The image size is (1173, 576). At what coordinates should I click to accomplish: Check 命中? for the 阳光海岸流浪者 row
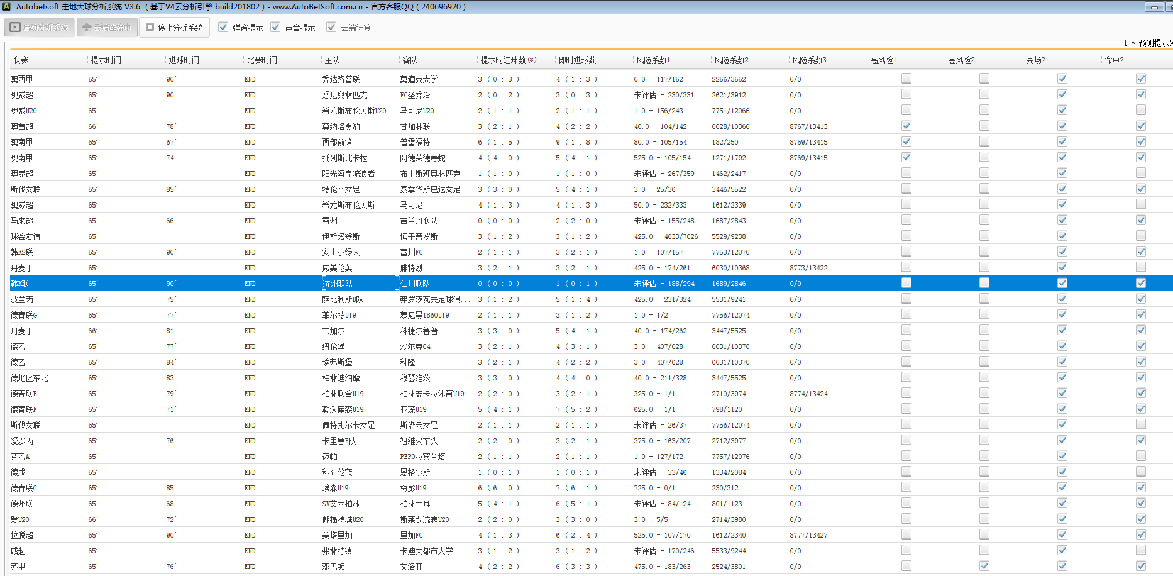point(1140,173)
